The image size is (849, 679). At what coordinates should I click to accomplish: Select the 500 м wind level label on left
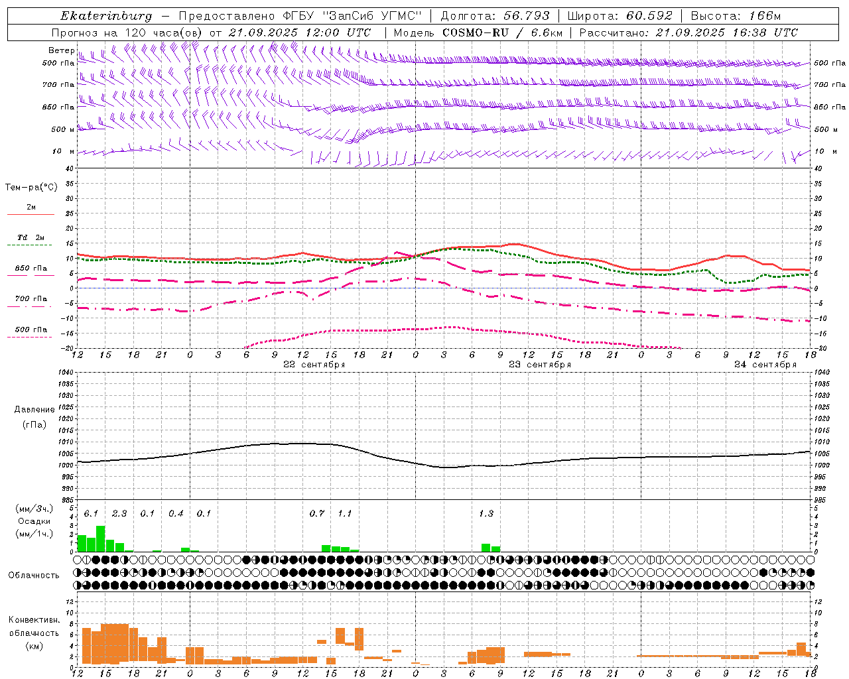point(63,129)
